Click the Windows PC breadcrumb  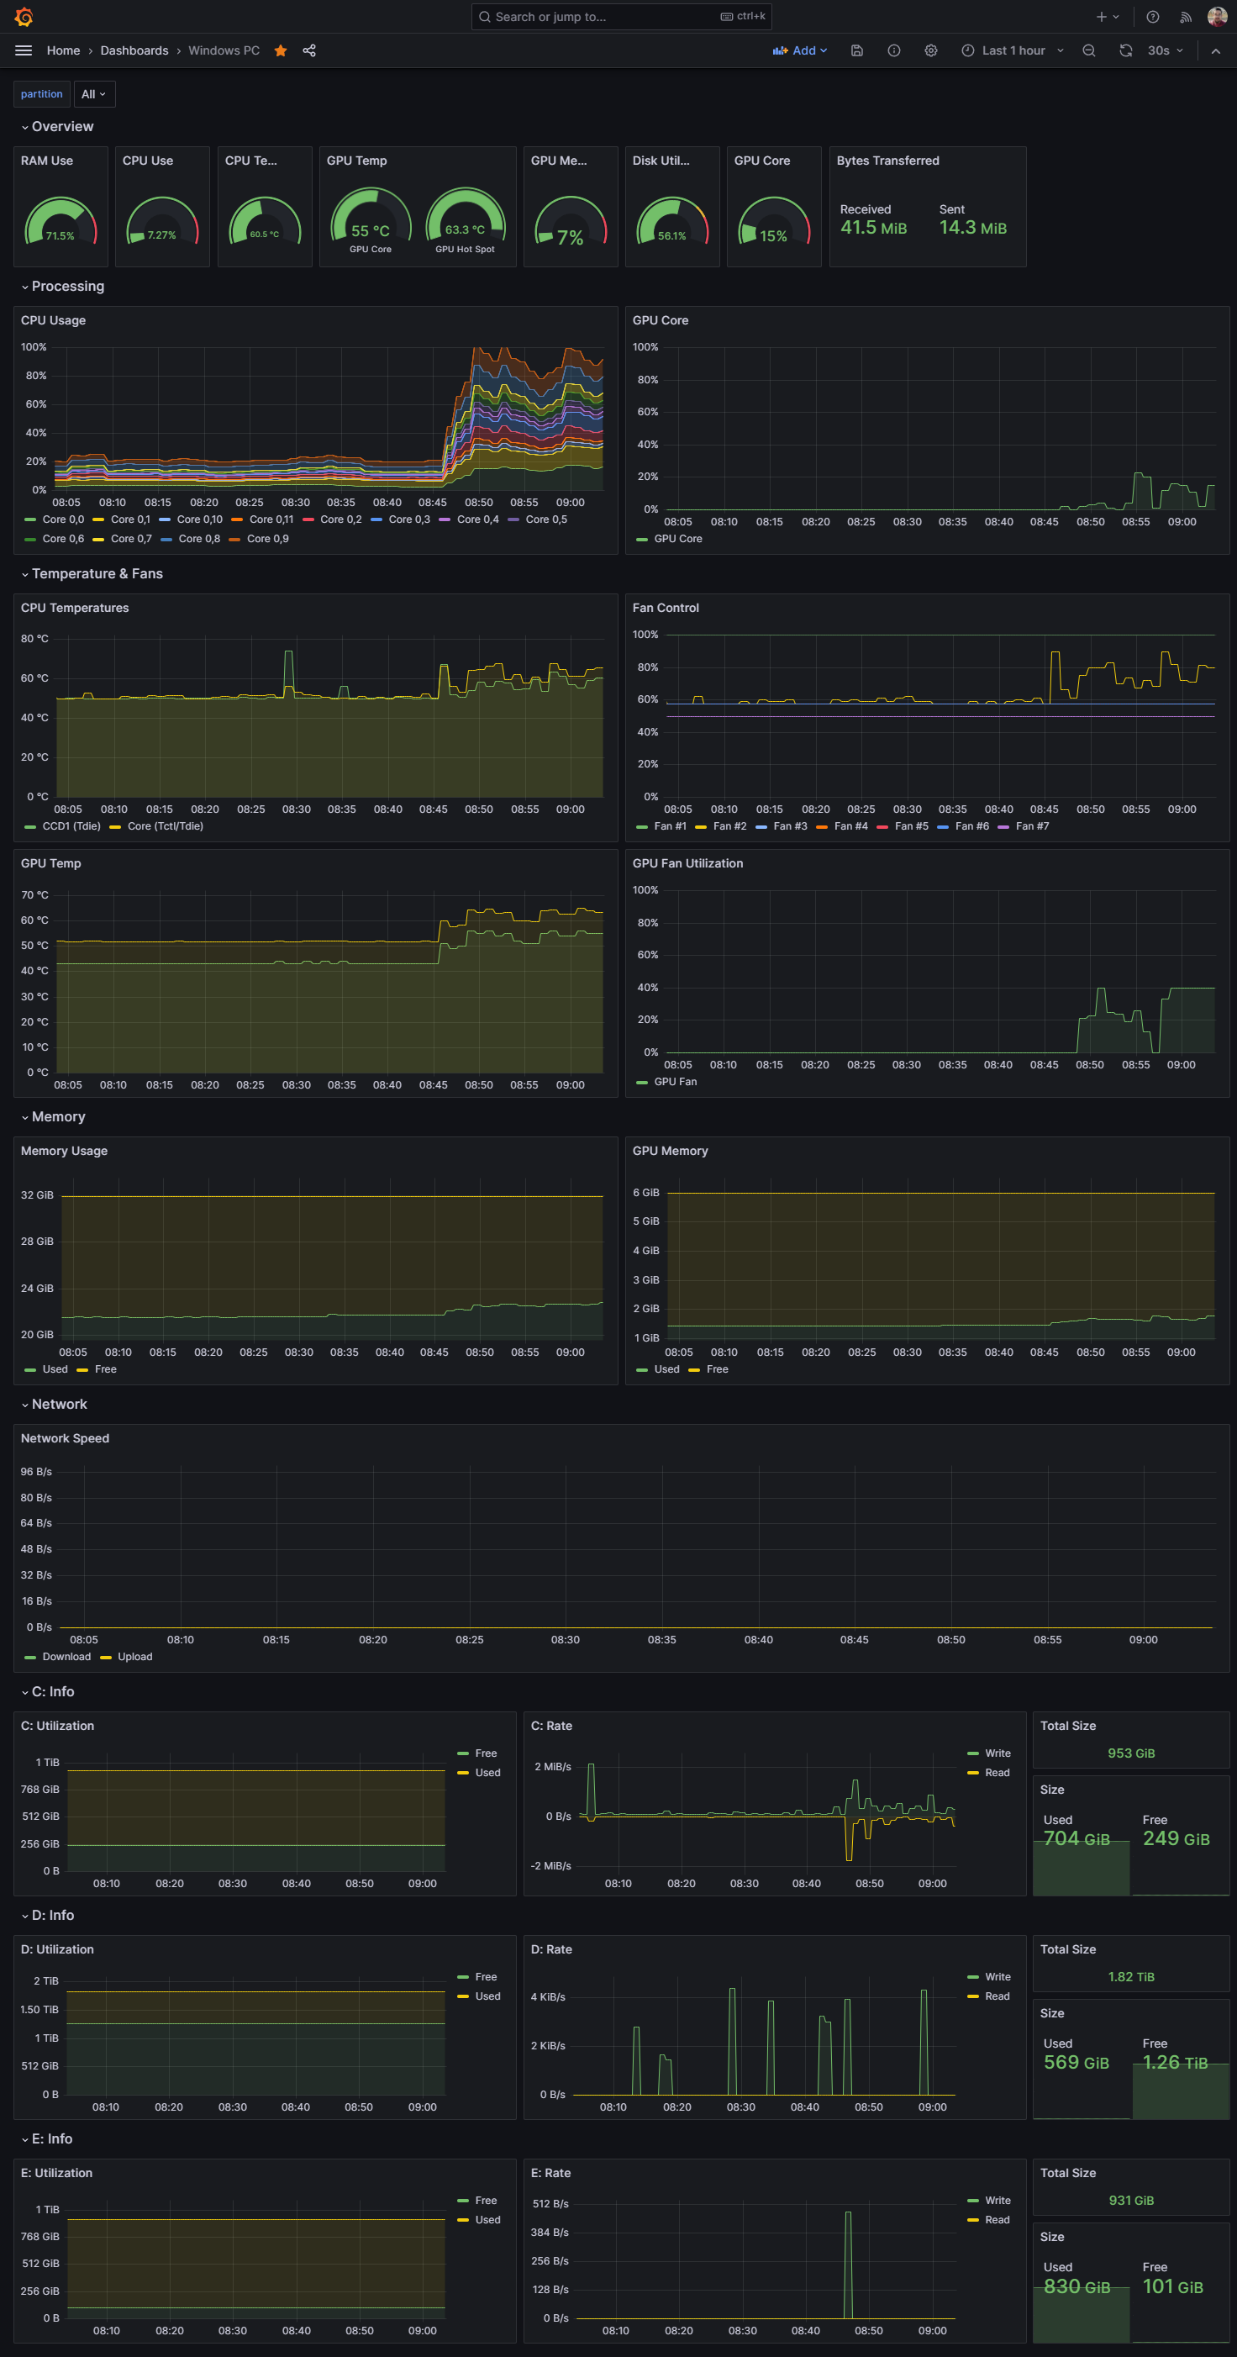click(224, 50)
